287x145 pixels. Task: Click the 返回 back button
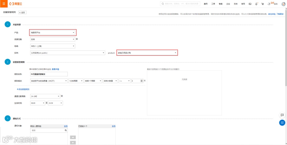click(23, 13)
